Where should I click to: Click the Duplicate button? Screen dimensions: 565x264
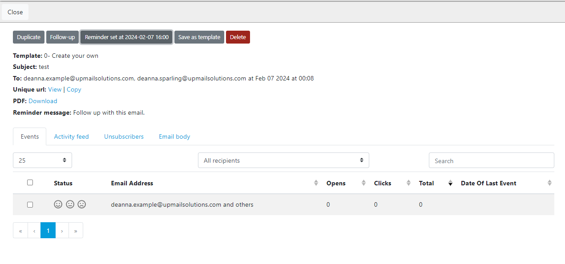click(x=29, y=37)
